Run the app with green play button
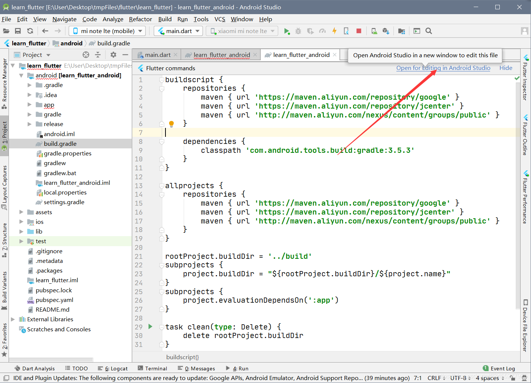Screen dimensions: 531x383 [x=287, y=31]
